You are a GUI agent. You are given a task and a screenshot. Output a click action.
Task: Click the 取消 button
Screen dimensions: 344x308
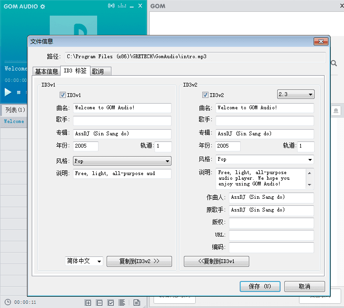305,286
